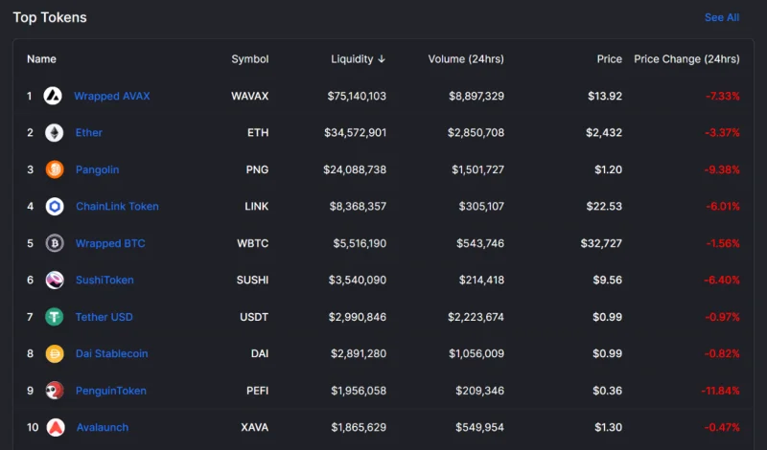This screenshot has height=450, width=767.
Task: Click the Avalaunch token logo
Action: [x=56, y=428]
